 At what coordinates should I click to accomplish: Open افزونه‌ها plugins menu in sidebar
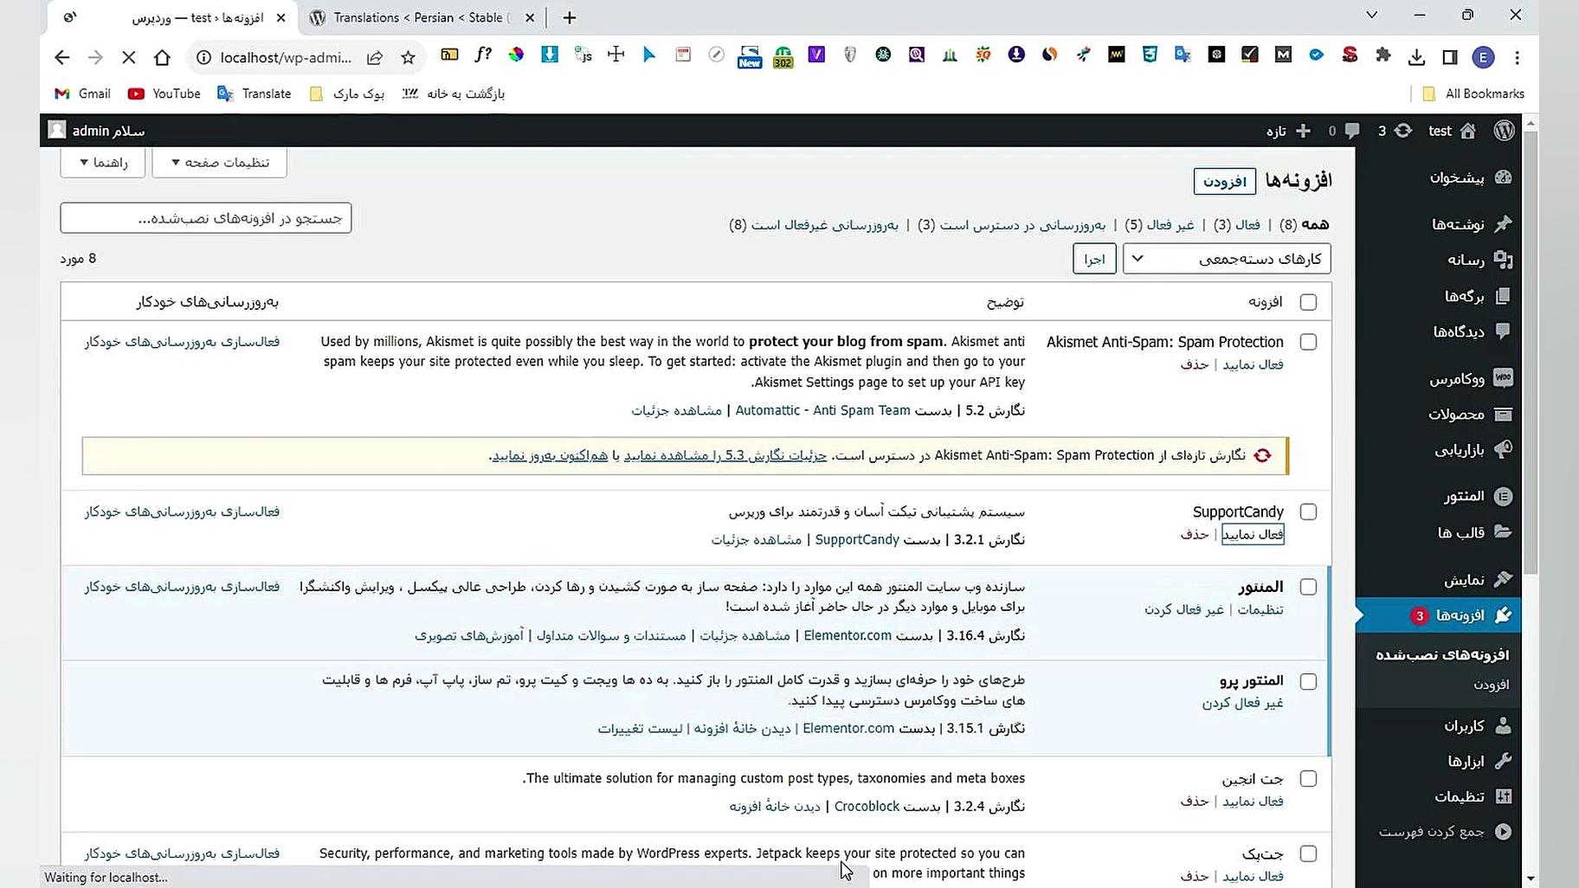pos(1438,615)
